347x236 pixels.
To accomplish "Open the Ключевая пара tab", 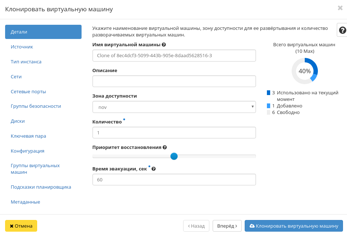I will [x=28, y=136].
